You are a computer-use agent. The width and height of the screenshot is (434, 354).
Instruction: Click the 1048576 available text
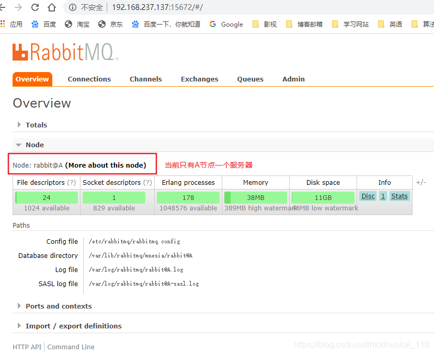point(188,208)
